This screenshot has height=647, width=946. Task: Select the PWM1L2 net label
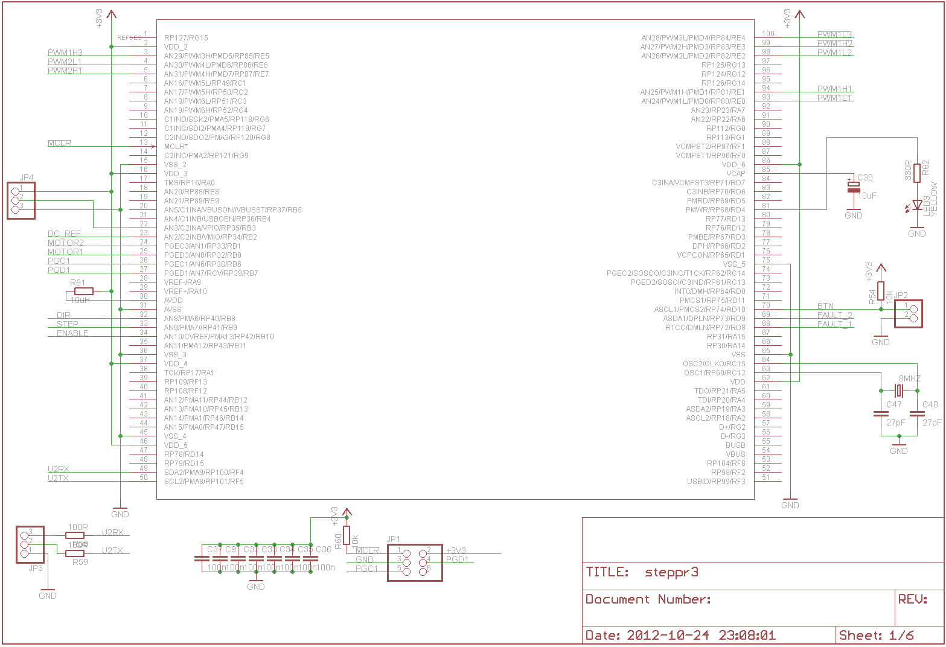pos(835,53)
